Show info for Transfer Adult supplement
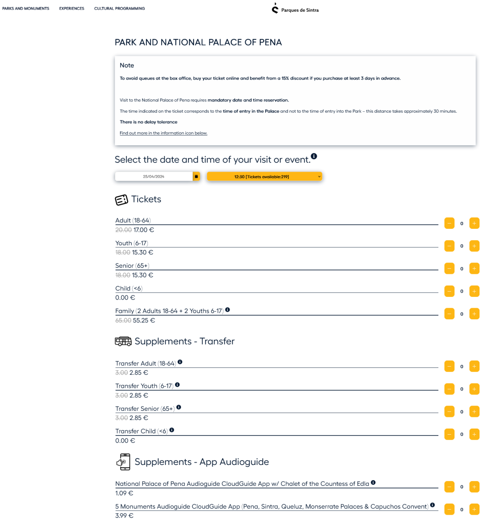Image resolution: width=496 pixels, height=520 pixels. (180, 362)
